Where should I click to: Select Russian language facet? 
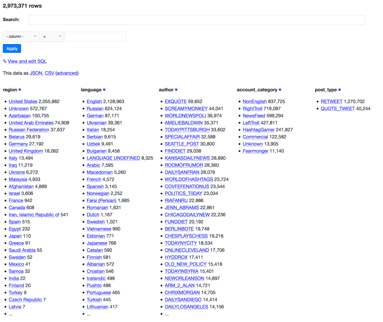pos(95,109)
